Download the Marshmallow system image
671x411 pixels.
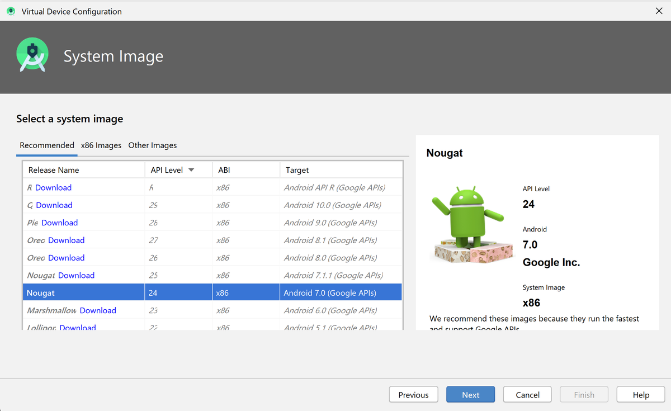click(x=98, y=310)
